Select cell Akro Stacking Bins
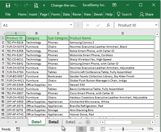The width and height of the screenshot is (161, 132). tap(112, 110)
